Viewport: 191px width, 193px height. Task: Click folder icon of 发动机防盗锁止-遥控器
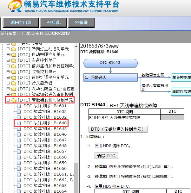tap(14, 89)
